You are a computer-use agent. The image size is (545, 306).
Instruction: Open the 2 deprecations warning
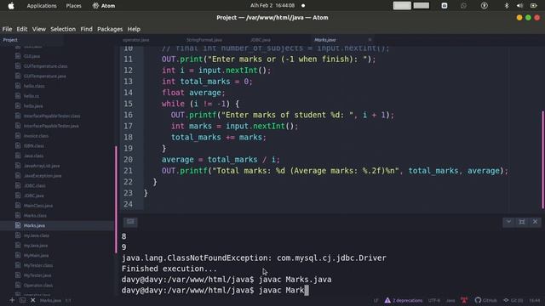pyautogui.click(x=404, y=300)
